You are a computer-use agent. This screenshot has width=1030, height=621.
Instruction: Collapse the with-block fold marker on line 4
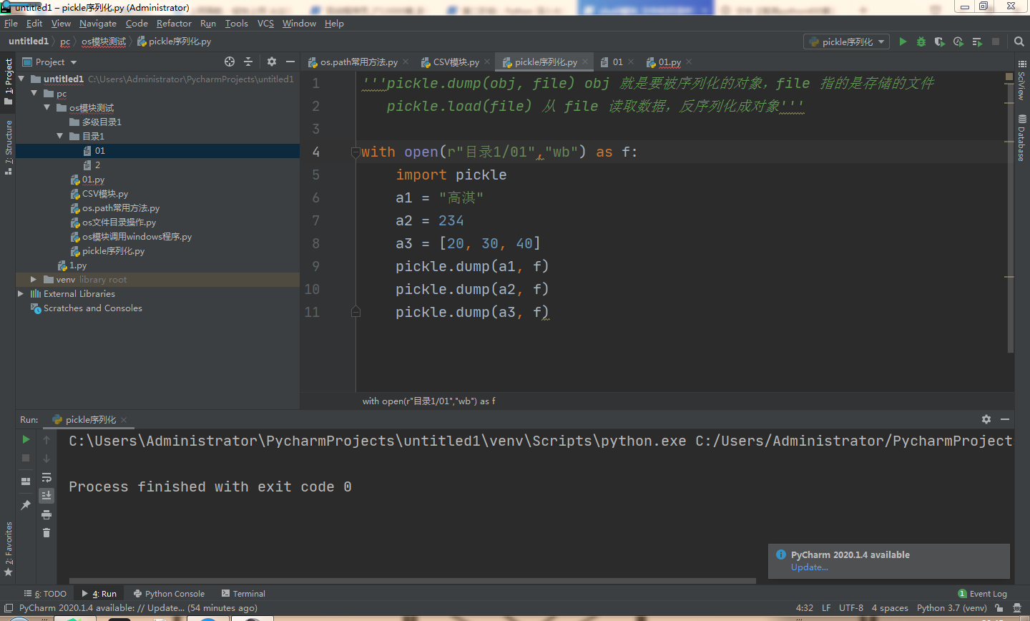tap(355, 152)
